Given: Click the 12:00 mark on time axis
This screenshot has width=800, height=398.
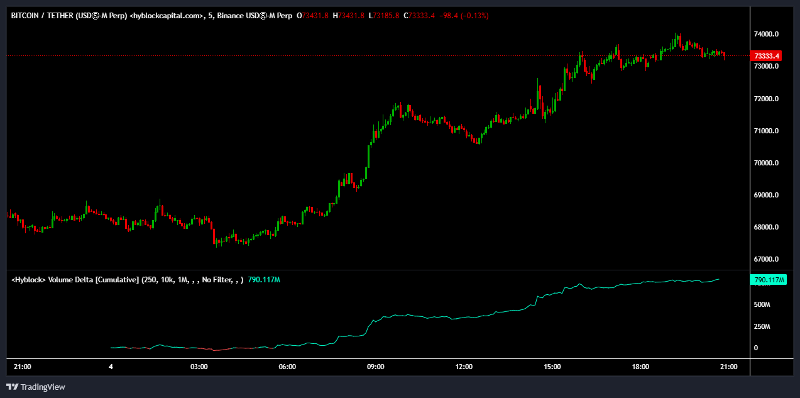Looking at the screenshot, I should (463, 367).
